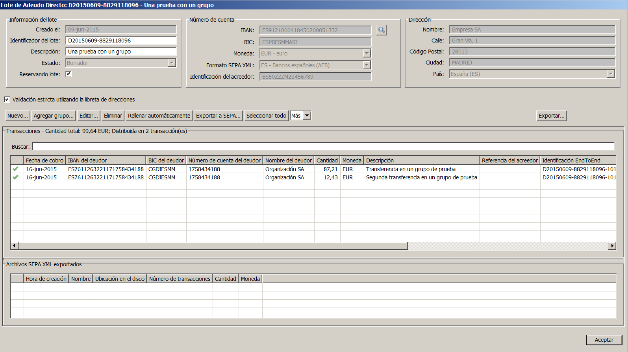Click the Descripción text field
The image size is (628, 352).
[x=121, y=52]
